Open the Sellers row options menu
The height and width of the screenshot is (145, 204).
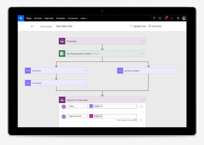coord(141,106)
